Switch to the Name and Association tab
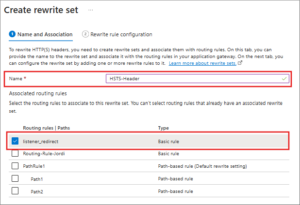The height and width of the screenshot is (205, 300). click(x=45, y=34)
